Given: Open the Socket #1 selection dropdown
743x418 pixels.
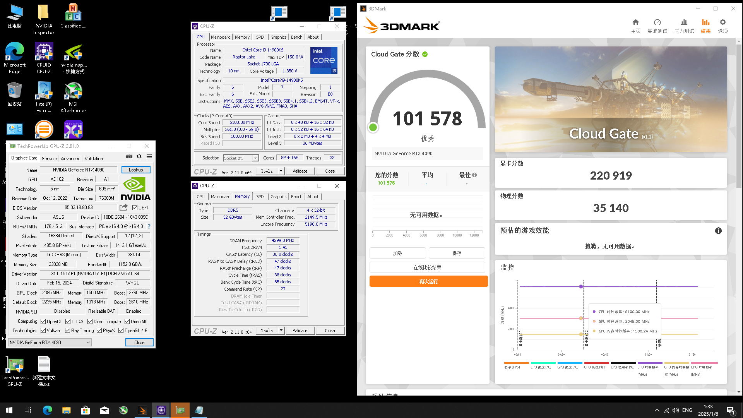Looking at the screenshot, I should tap(241, 158).
